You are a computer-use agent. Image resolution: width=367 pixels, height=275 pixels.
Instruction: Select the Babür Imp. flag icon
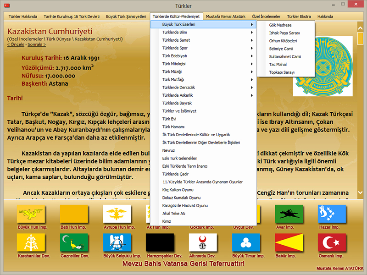pos(289,242)
